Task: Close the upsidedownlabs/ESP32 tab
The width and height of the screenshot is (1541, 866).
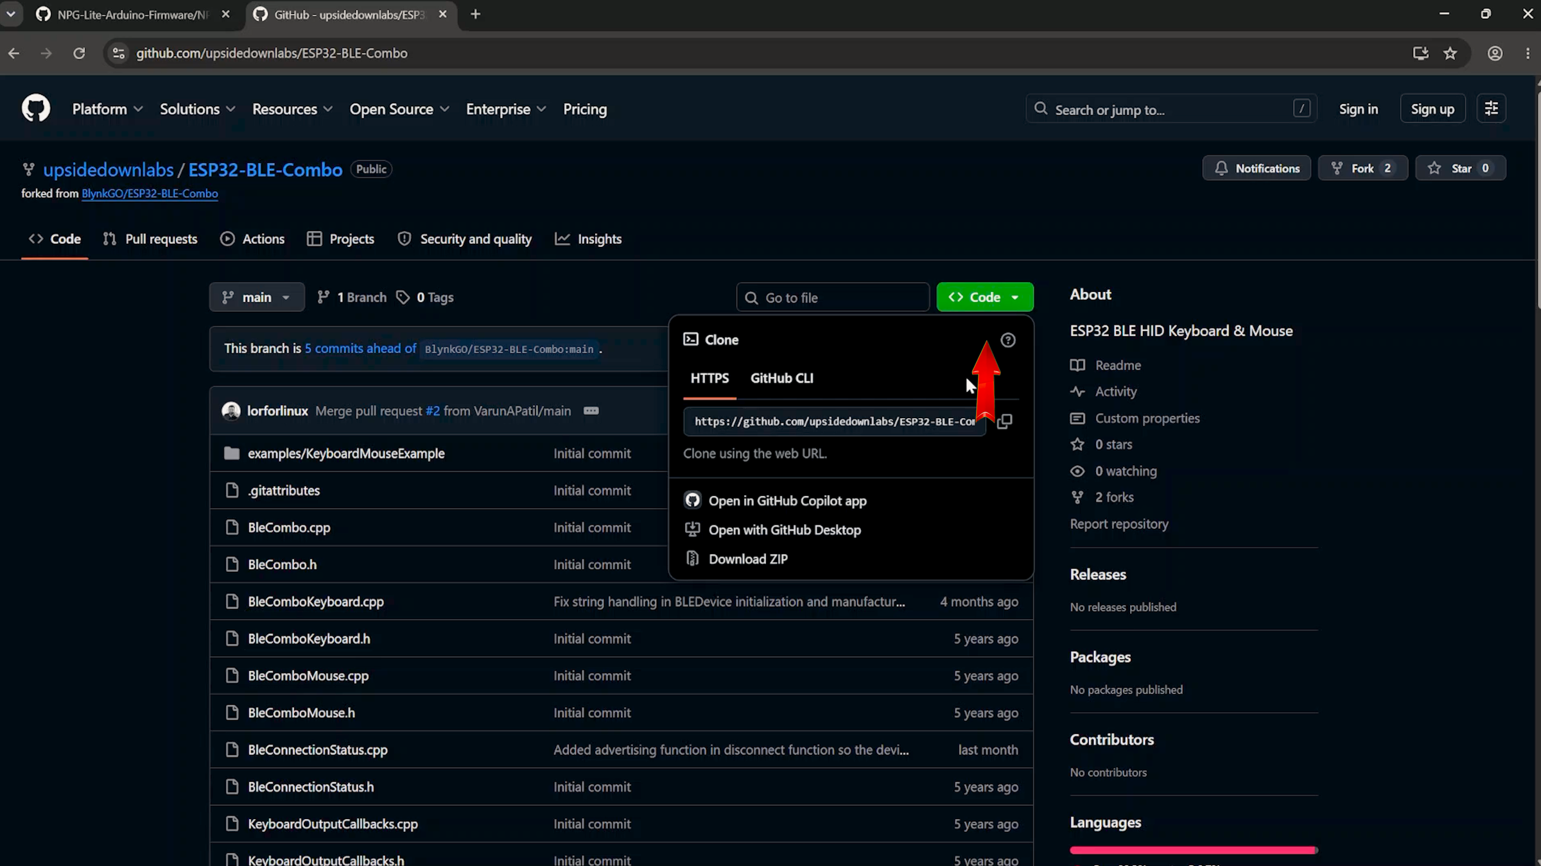Action: (442, 14)
